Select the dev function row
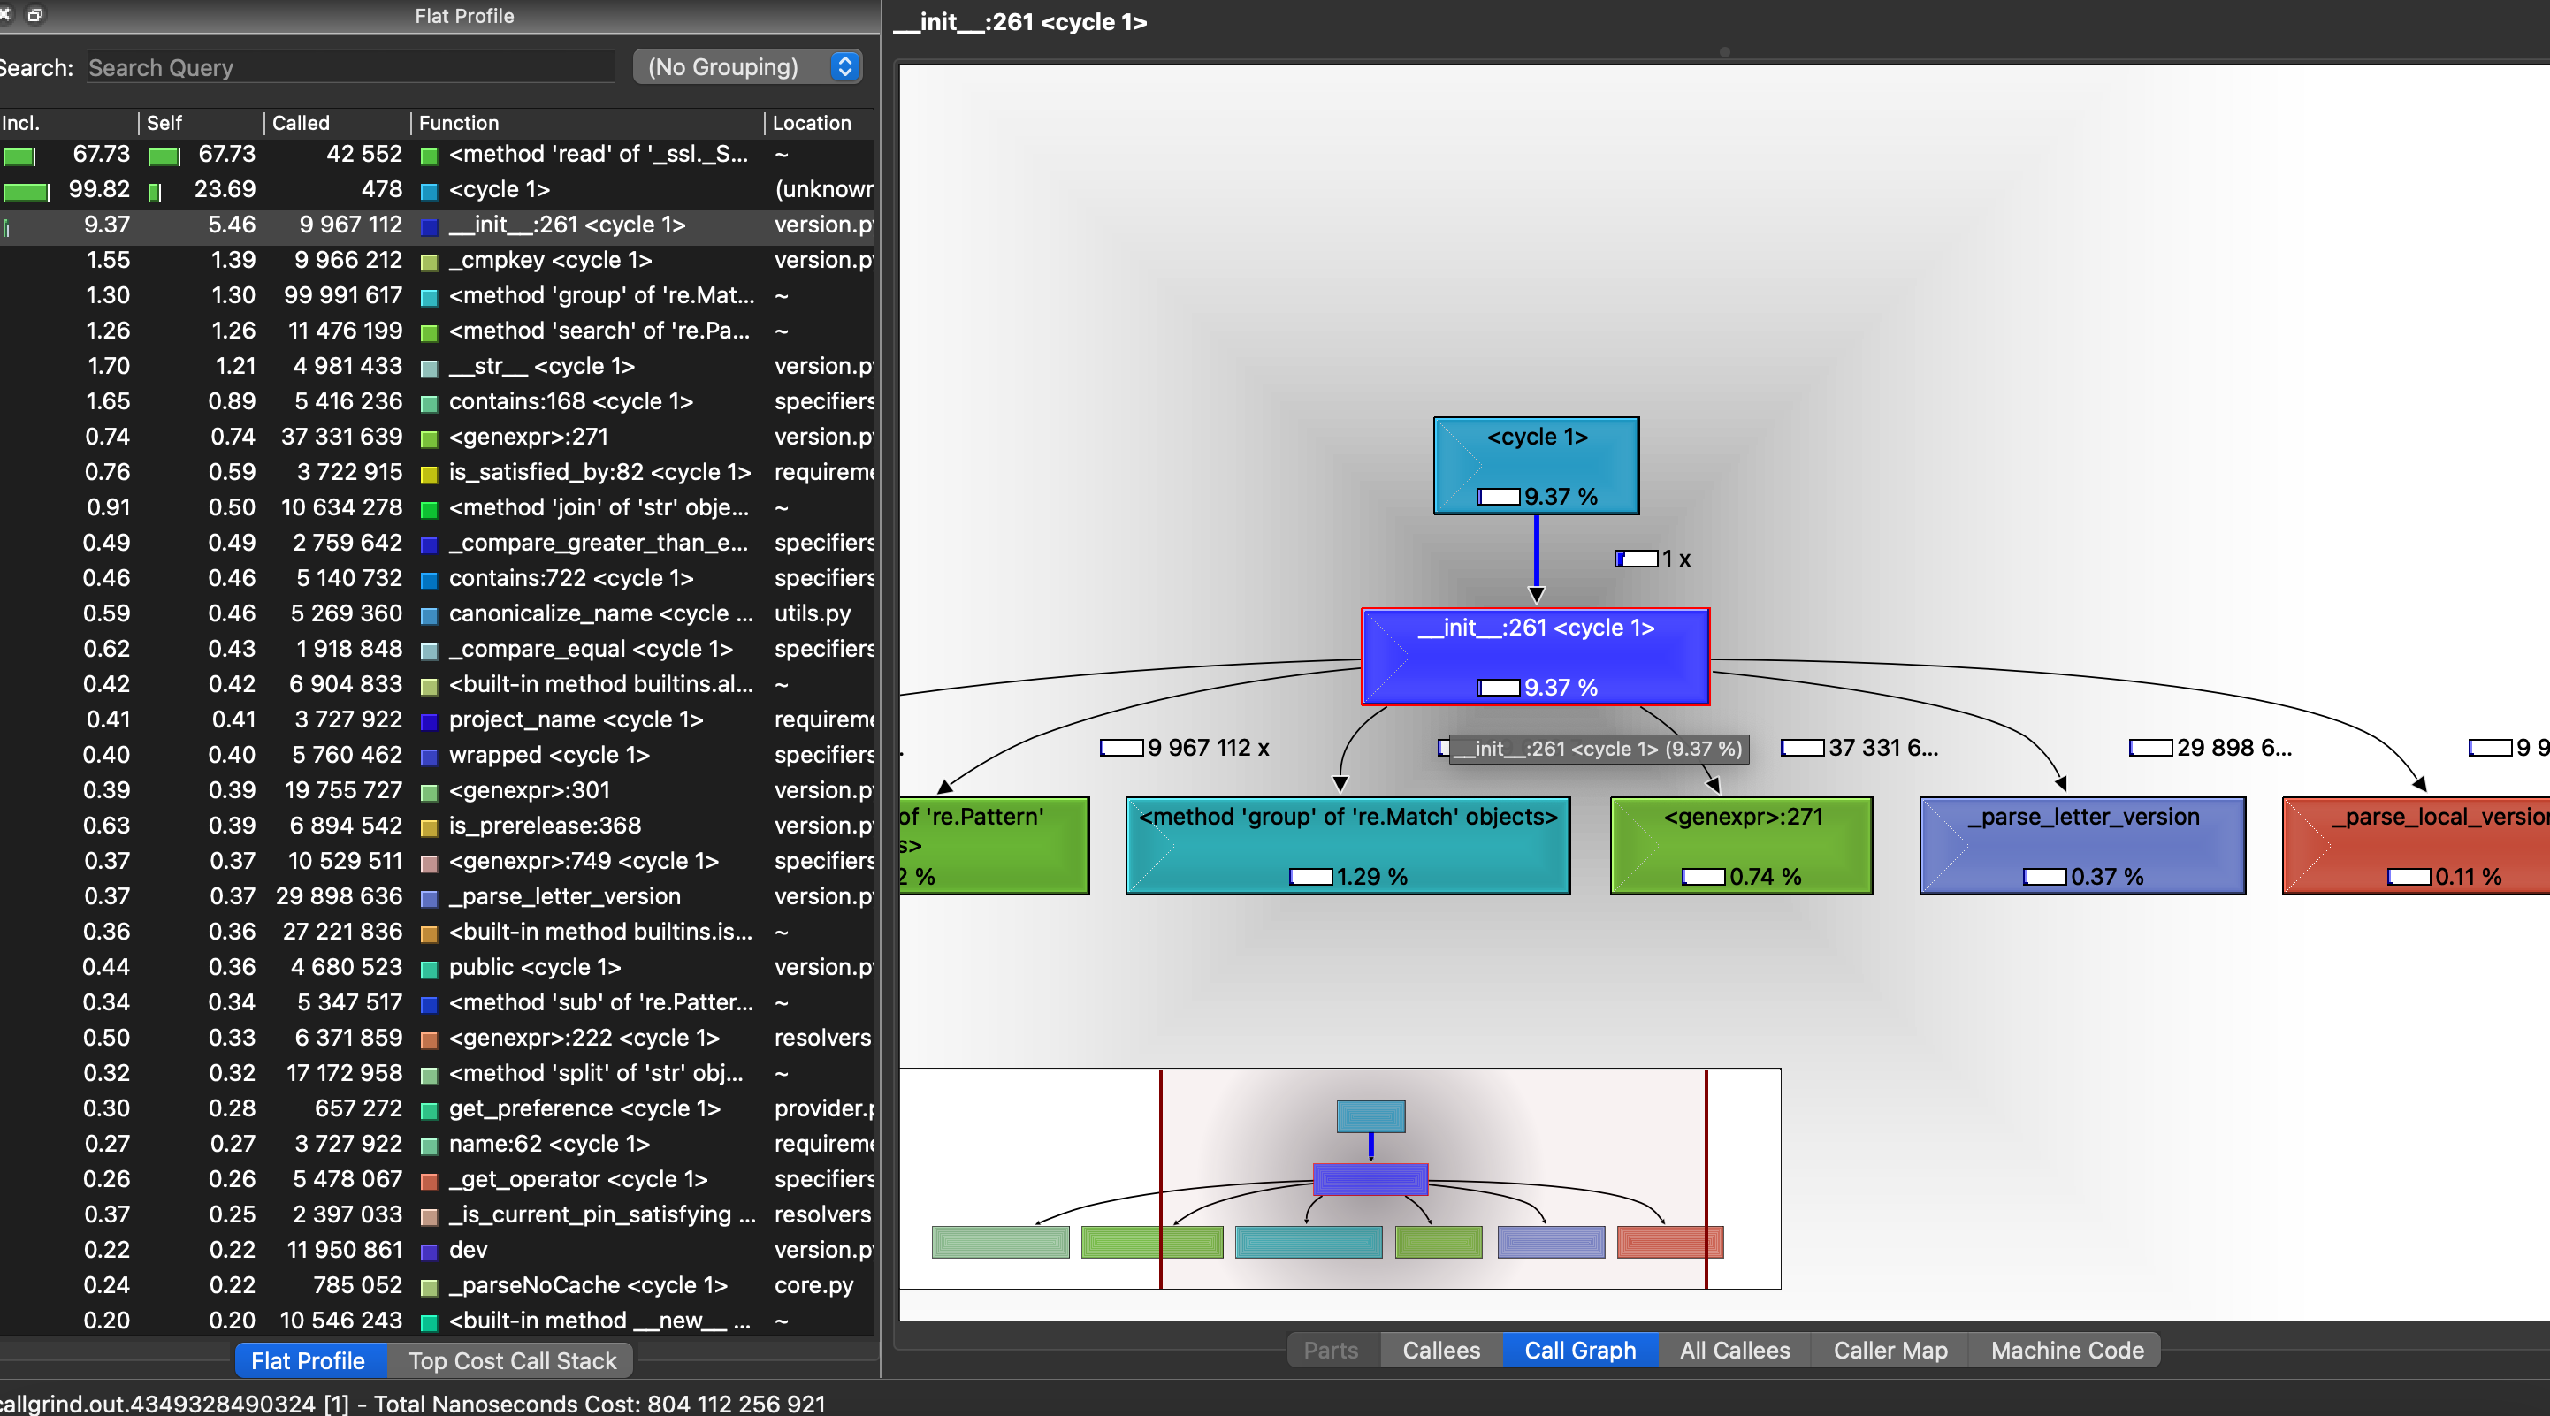 click(437, 1250)
